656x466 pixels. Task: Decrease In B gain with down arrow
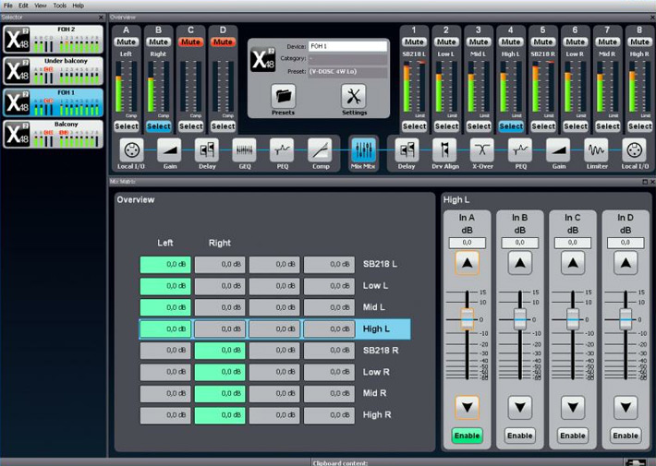pyautogui.click(x=519, y=407)
